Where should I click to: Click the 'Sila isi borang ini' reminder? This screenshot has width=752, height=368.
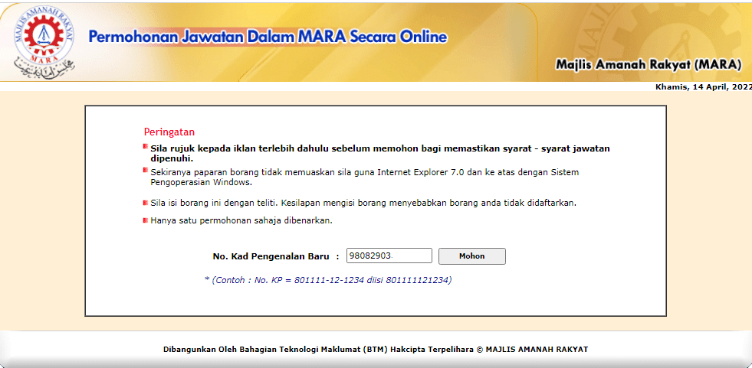[363, 203]
